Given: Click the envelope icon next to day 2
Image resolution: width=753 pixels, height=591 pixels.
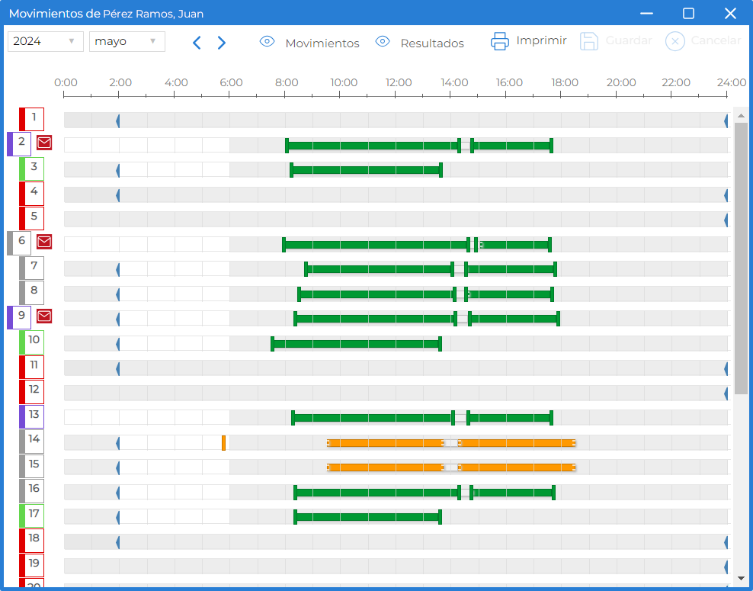Looking at the screenshot, I should pos(44,143).
